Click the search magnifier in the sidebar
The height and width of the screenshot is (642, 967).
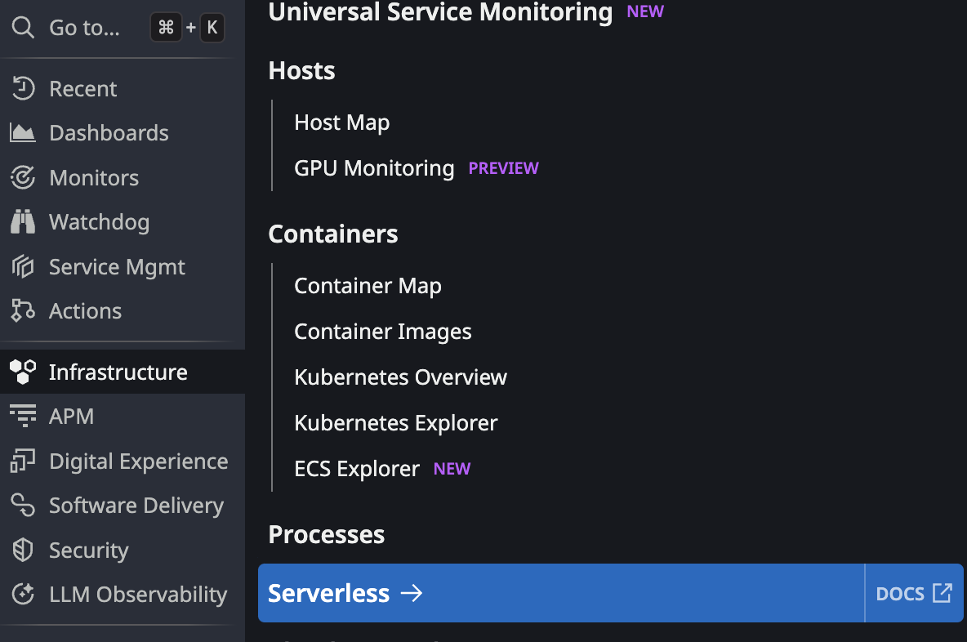(x=22, y=27)
